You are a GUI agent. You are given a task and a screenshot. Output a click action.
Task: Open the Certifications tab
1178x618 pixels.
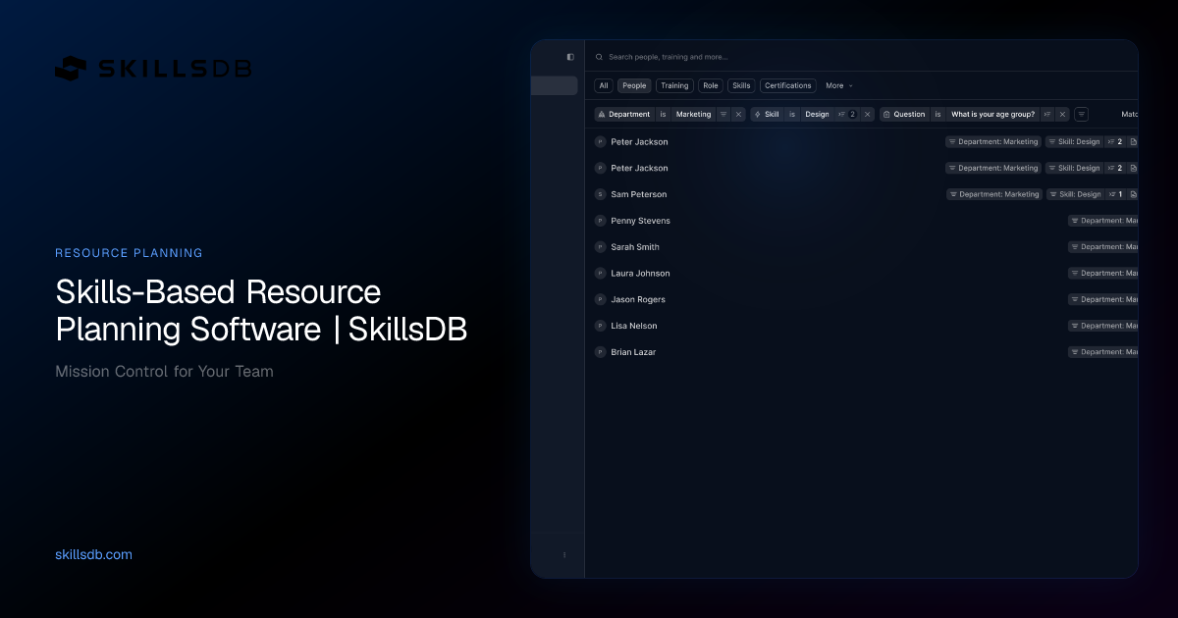787,85
